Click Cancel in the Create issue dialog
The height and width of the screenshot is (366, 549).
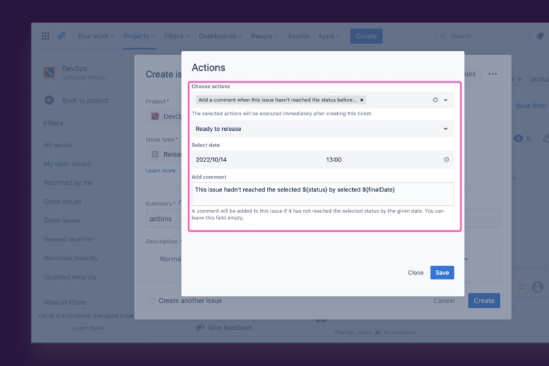coord(444,301)
